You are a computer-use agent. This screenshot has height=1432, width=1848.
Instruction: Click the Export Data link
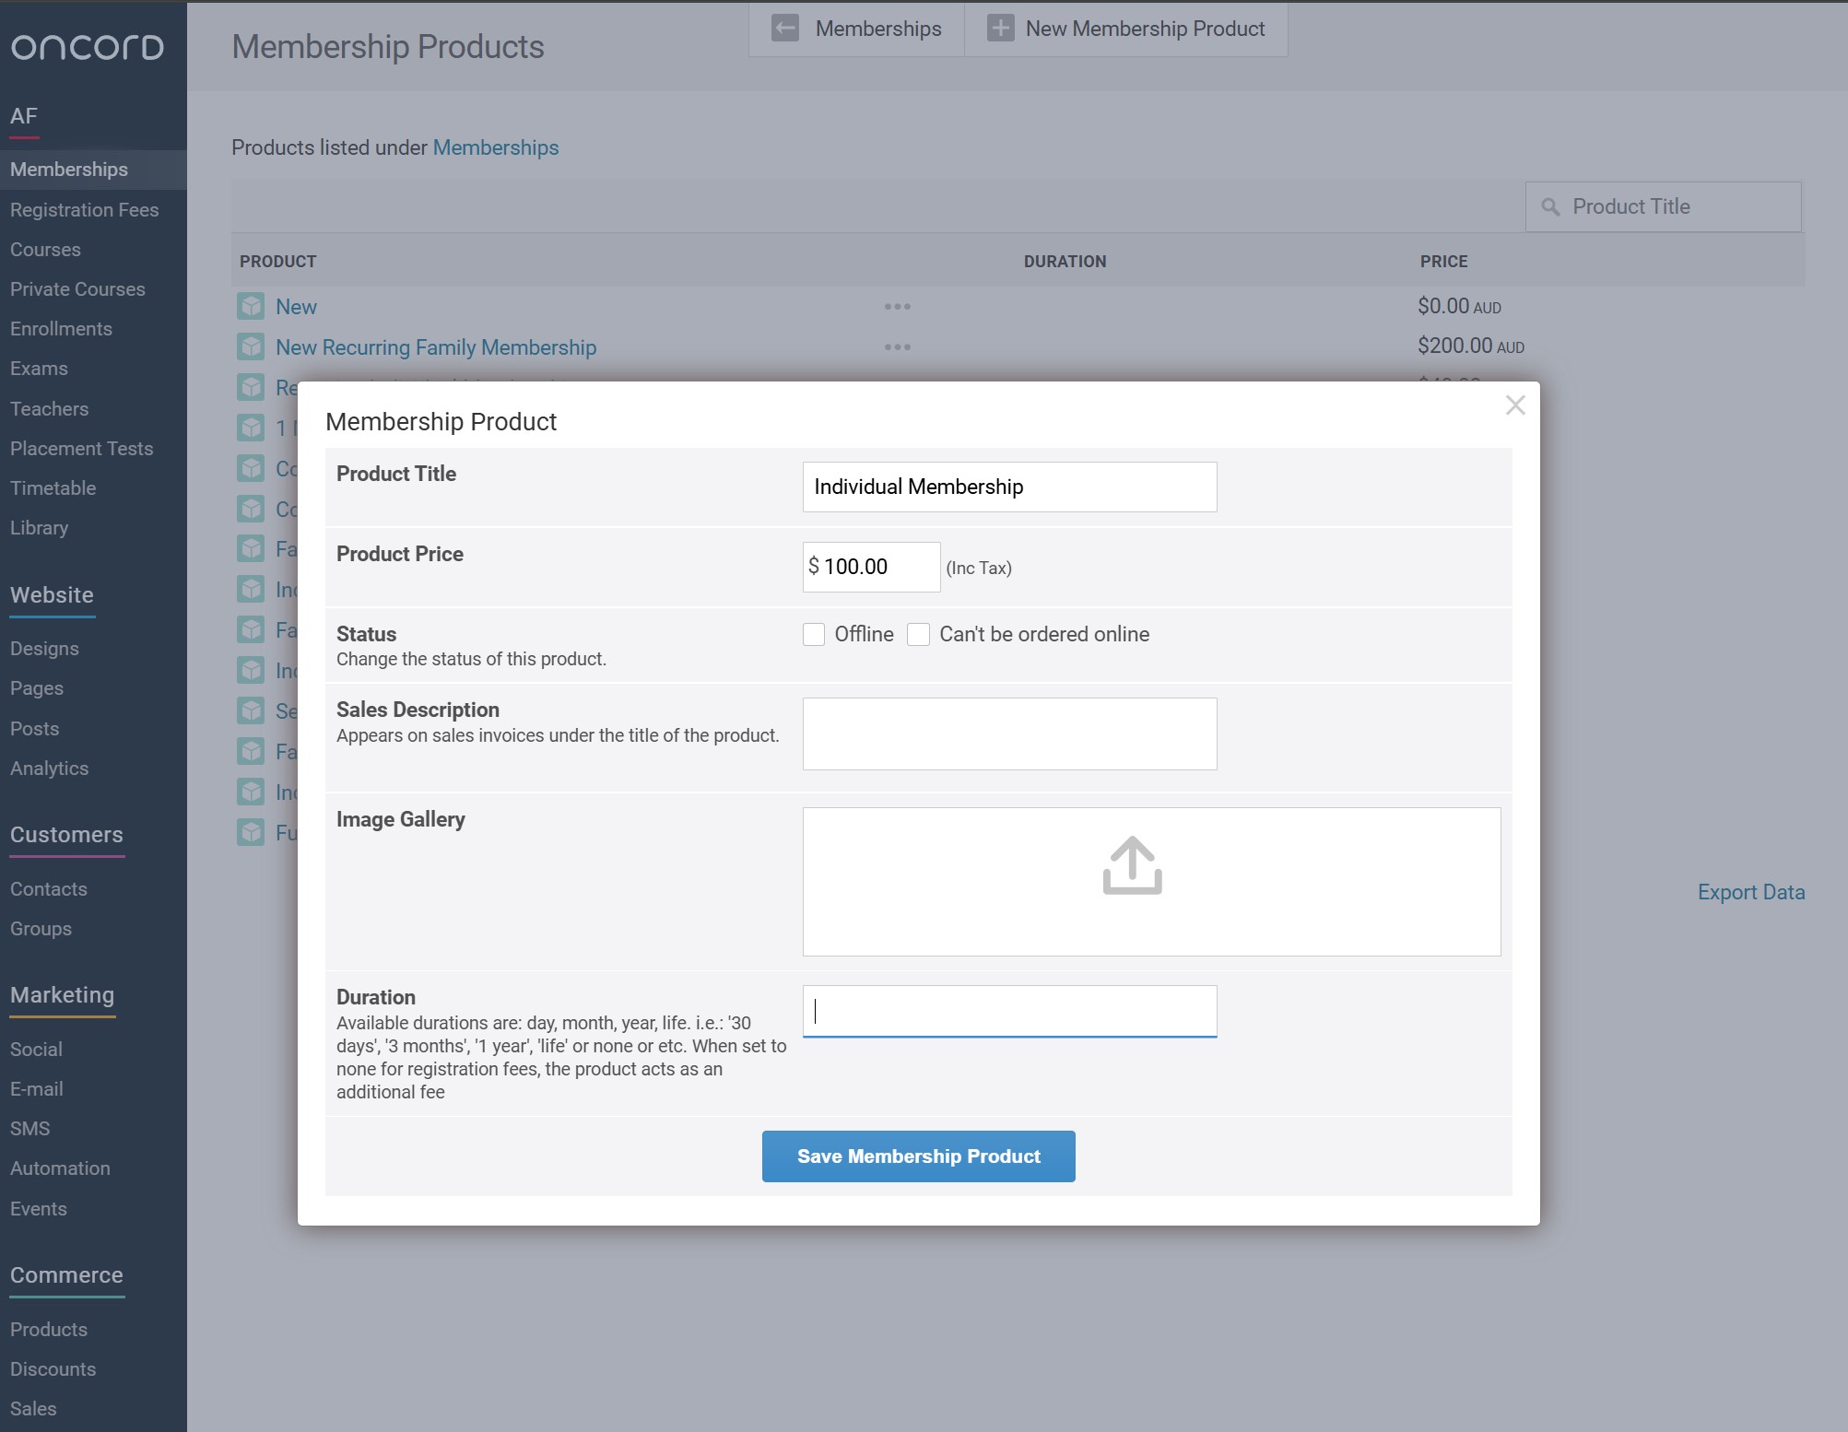[1750, 892]
